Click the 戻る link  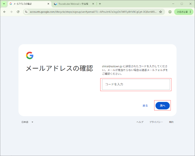145,106
